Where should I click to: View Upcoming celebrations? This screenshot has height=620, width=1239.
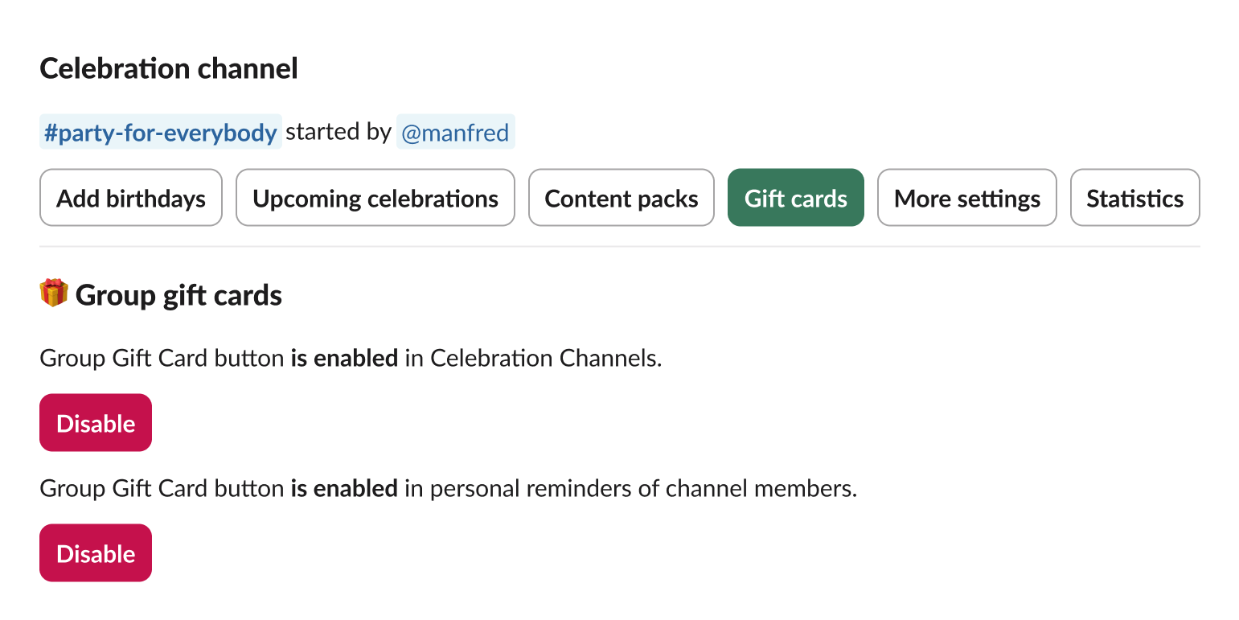click(375, 197)
